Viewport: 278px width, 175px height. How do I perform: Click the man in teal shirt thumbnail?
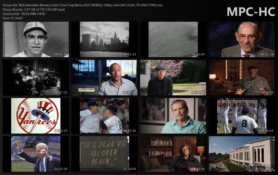point(173,116)
